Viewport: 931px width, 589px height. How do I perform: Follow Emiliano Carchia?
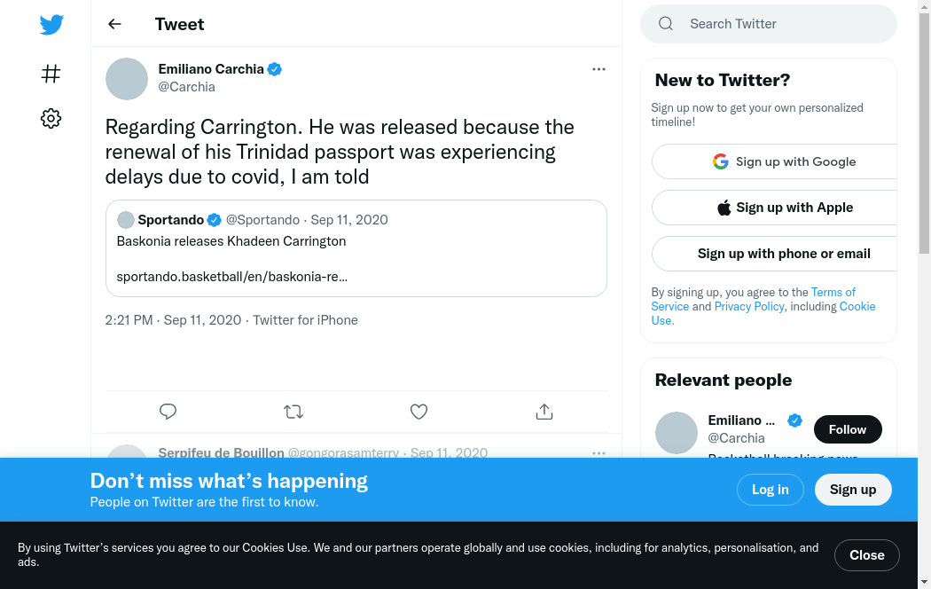click(x=847, y=429)
